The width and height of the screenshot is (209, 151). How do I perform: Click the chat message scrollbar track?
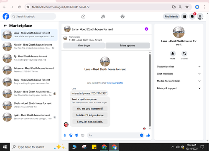[150, 90]
